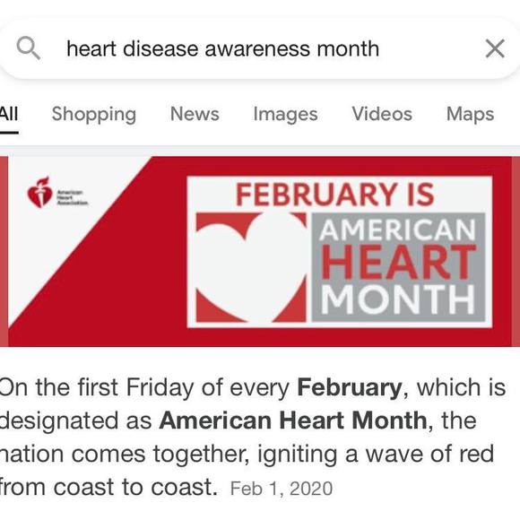Click the magnifying glass search icon
Image resolution: width=520 pixels, height=520 pixels.
[x=29, y=48]
